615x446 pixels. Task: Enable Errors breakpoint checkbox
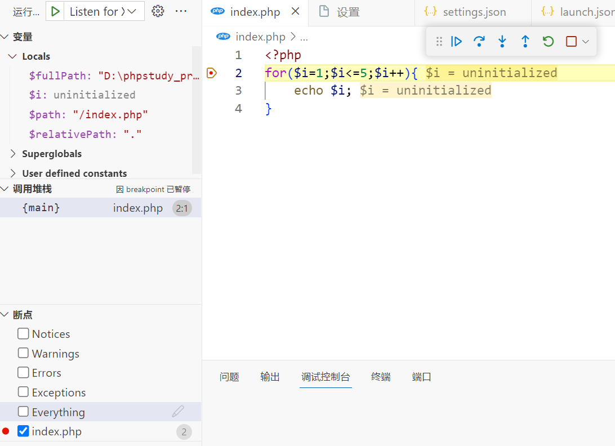click(x=23, y=372)
